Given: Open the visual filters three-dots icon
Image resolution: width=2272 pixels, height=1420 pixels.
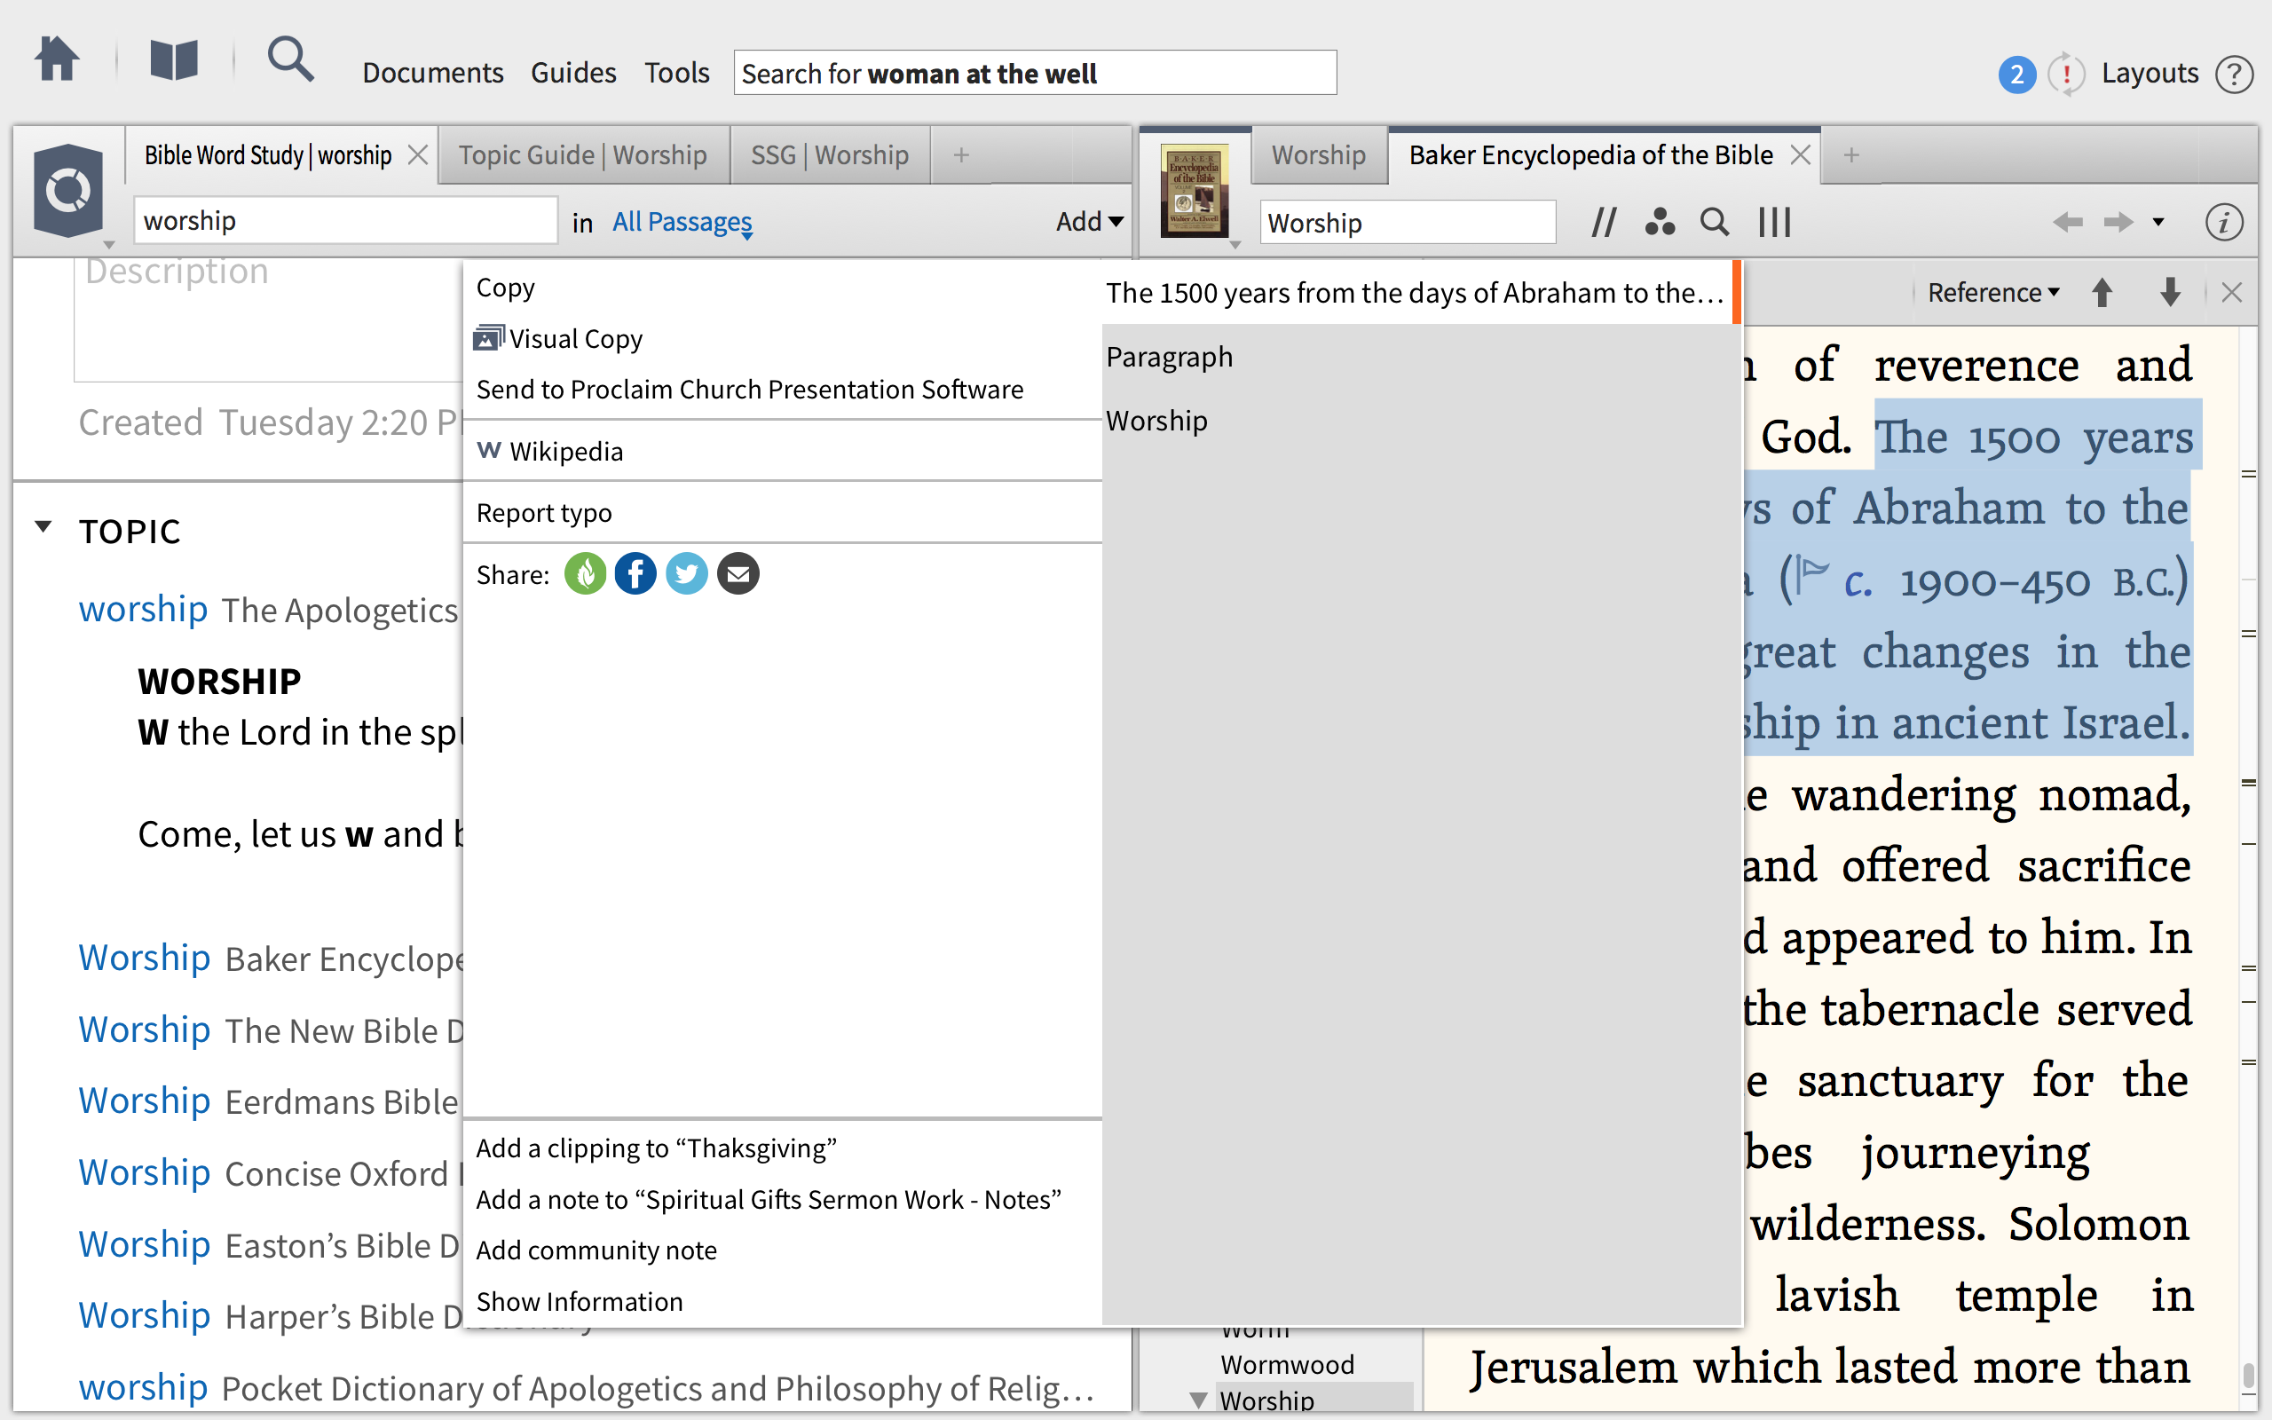Looking at the screenshot, I should [1659, 223].
